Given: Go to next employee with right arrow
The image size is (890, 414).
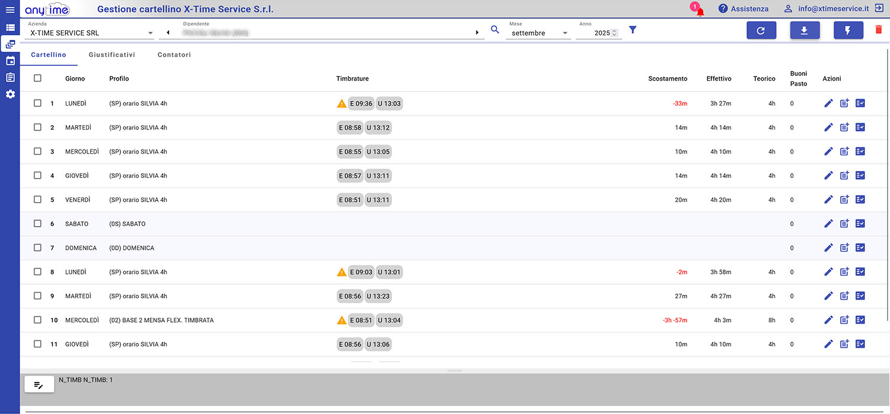Looking at the screenshot, I should [477, 33].
